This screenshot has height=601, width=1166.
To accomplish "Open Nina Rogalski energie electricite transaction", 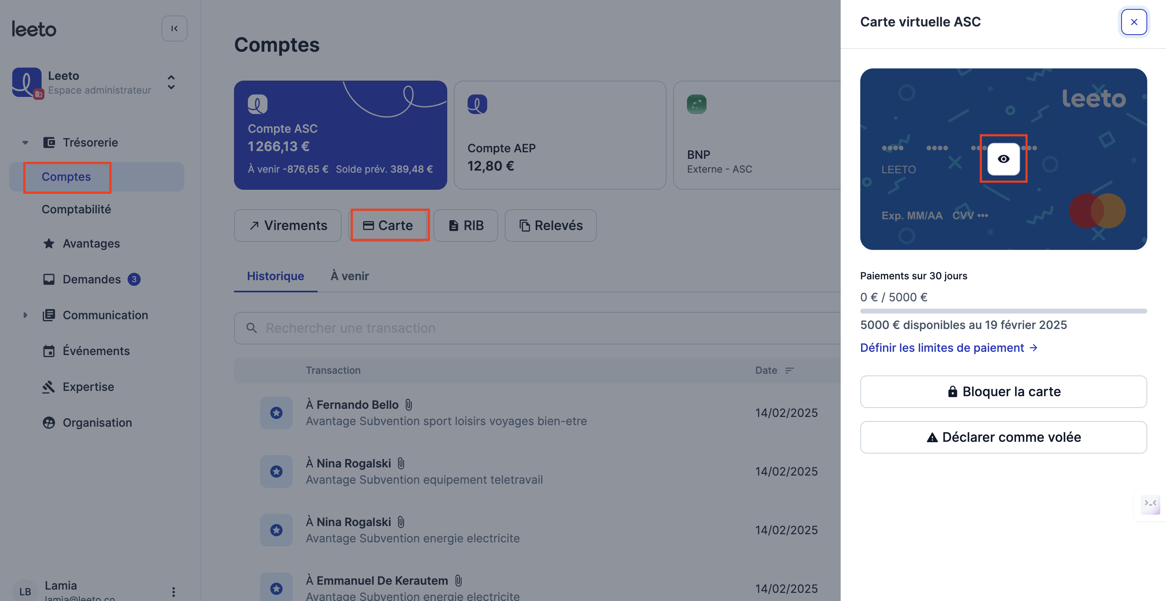I will tap(537, 530).
